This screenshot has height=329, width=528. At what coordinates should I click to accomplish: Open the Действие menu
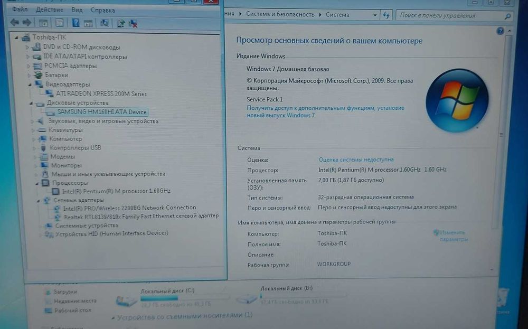coord(50,10)
